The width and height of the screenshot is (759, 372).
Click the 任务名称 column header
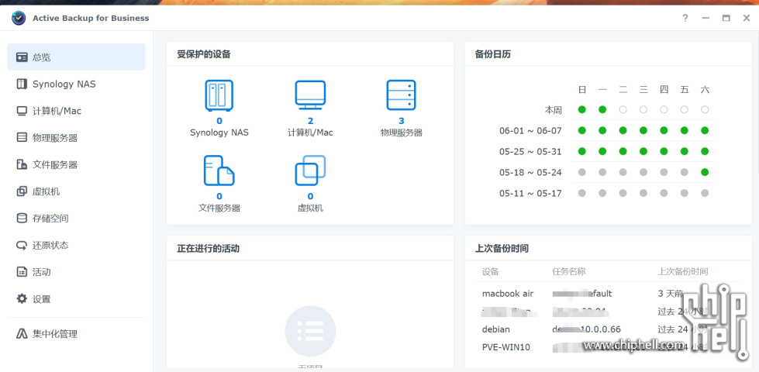tap(569, 272)
